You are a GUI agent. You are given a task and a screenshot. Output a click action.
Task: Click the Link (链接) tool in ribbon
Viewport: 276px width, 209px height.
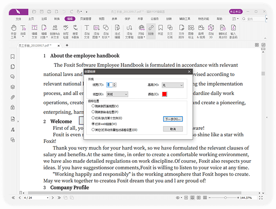click(x=151, y=31)
